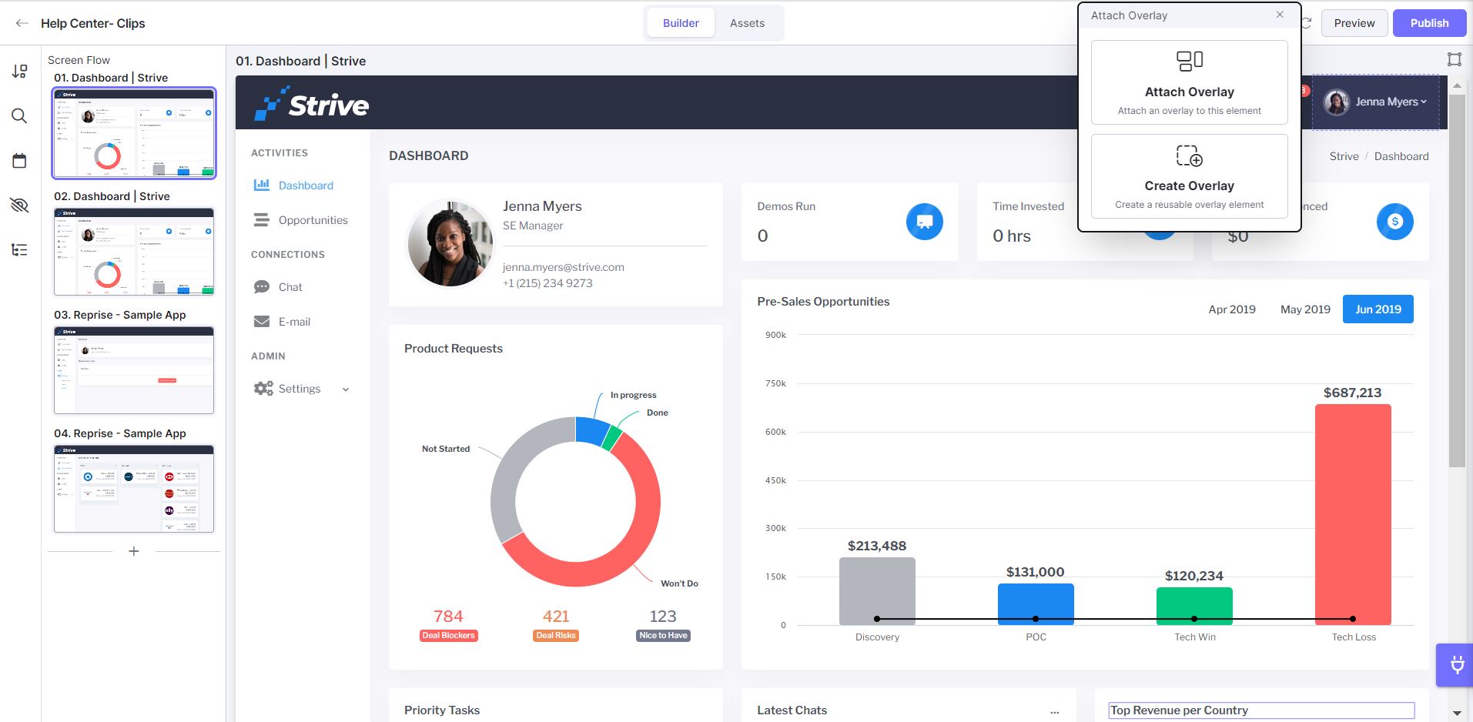
Task: Select the May 2019 tab
Action: 1305,309
